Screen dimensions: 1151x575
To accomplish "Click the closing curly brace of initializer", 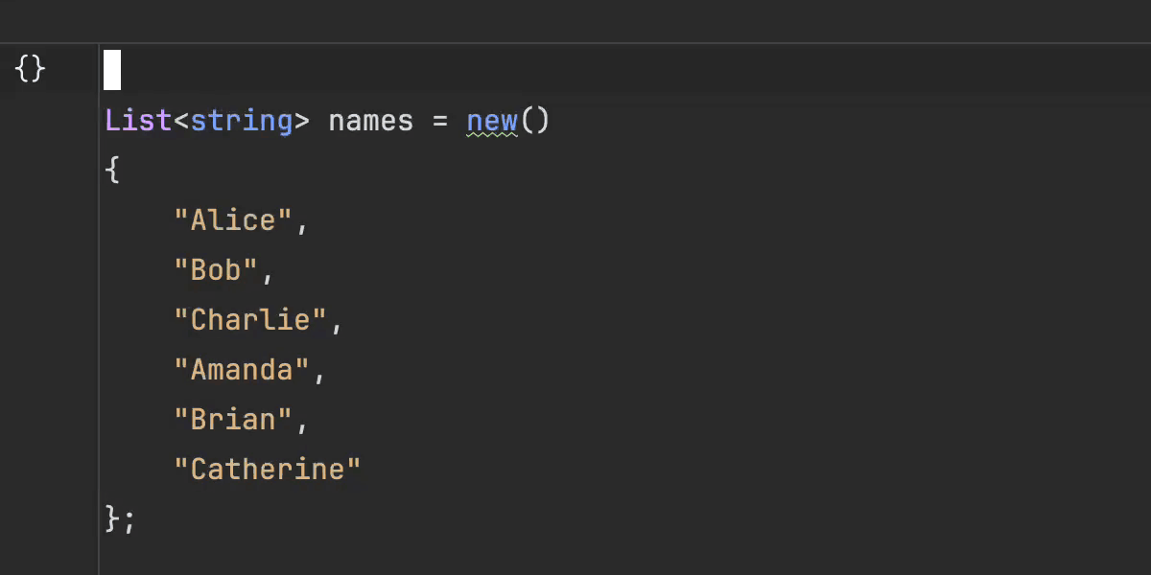I will 112,518.
